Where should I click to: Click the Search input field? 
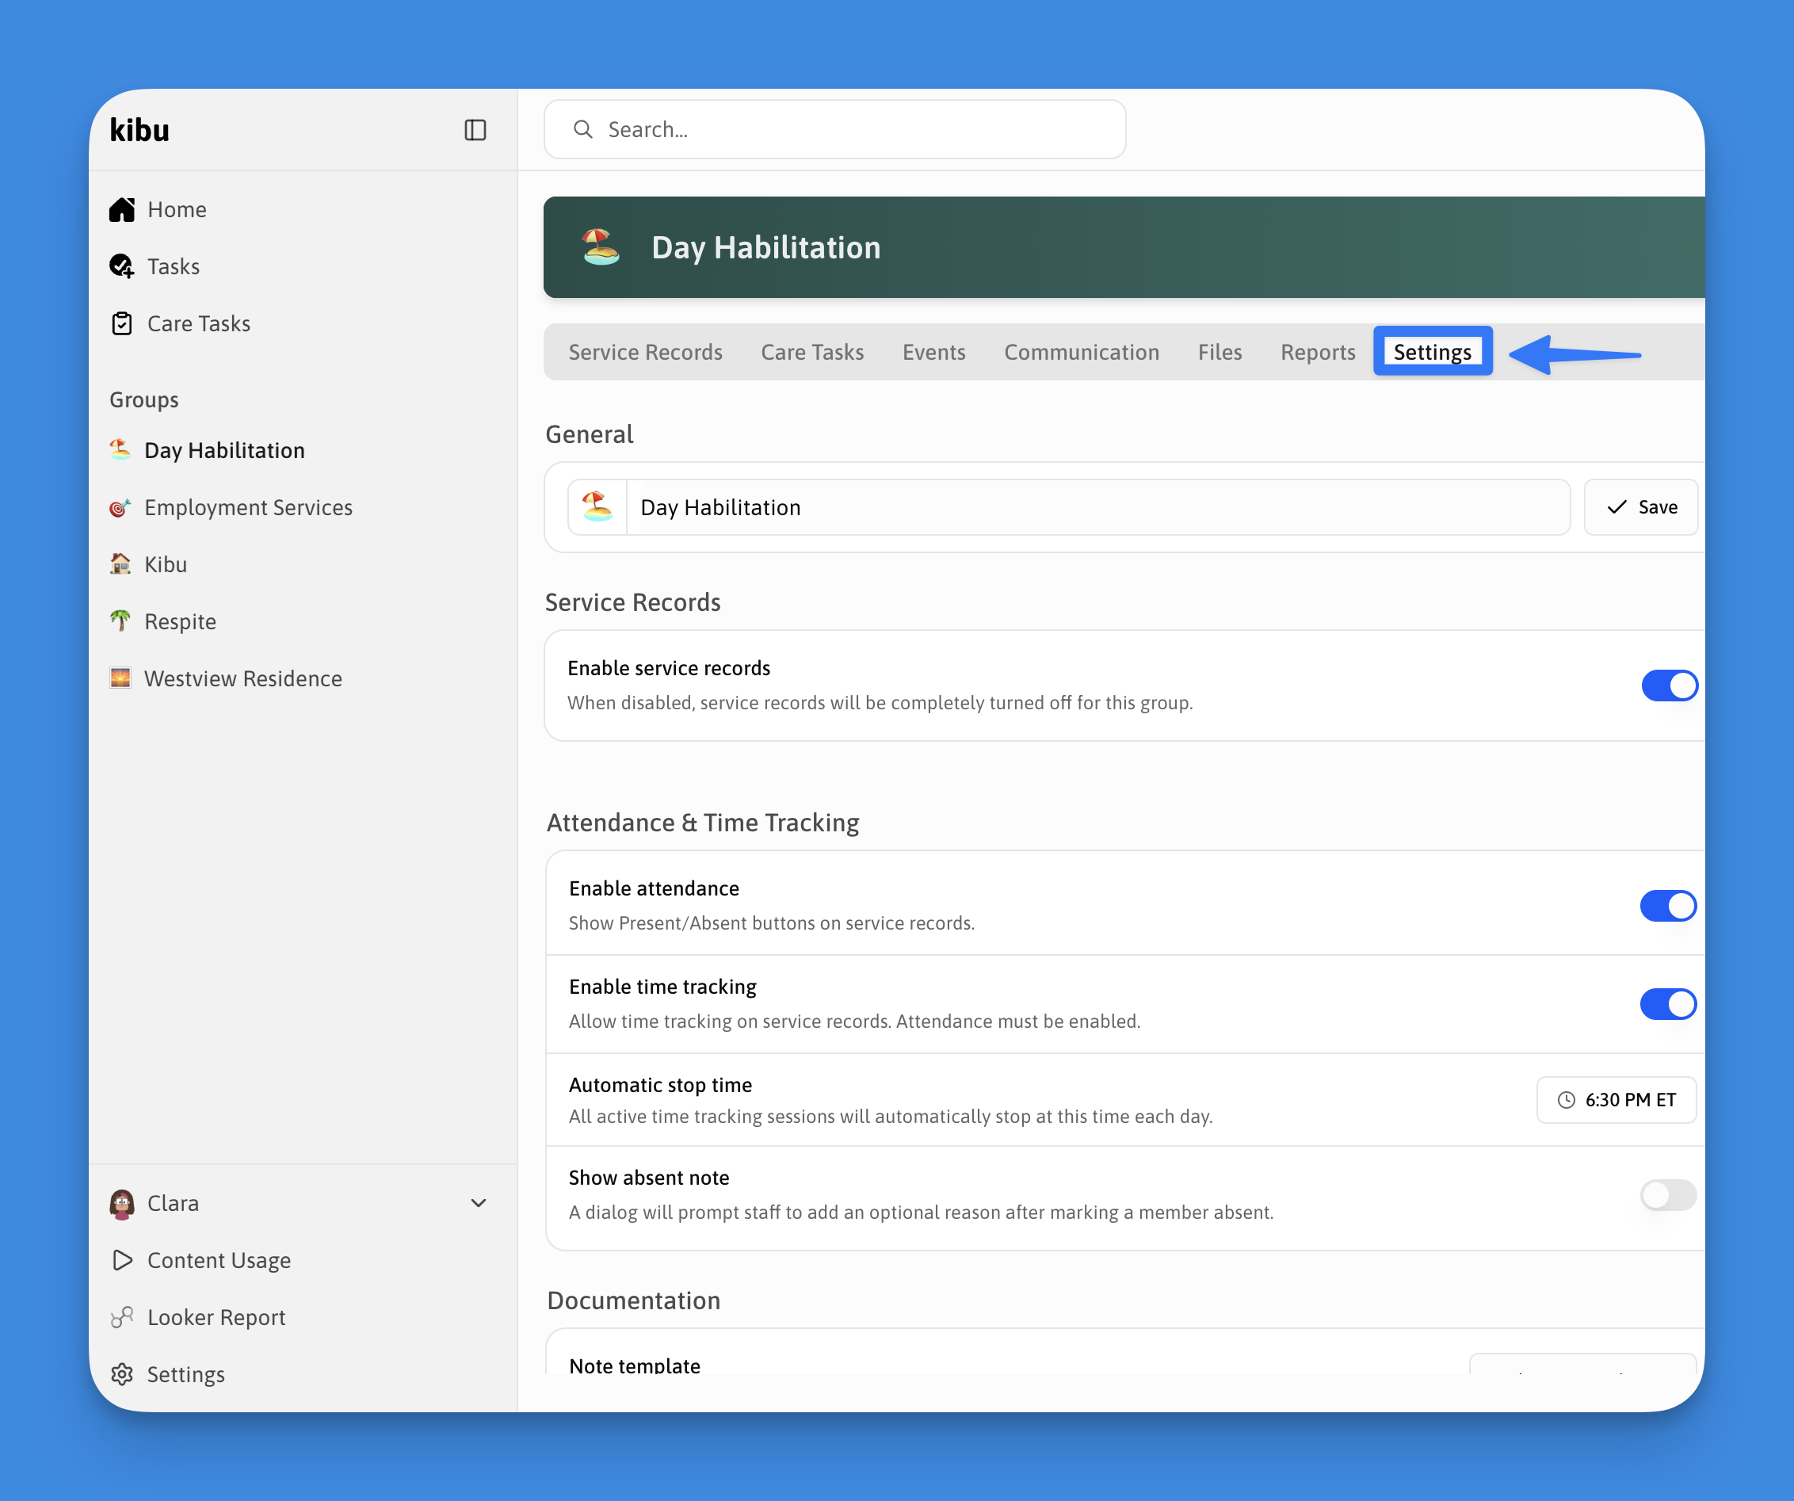[x=834, y=129]
